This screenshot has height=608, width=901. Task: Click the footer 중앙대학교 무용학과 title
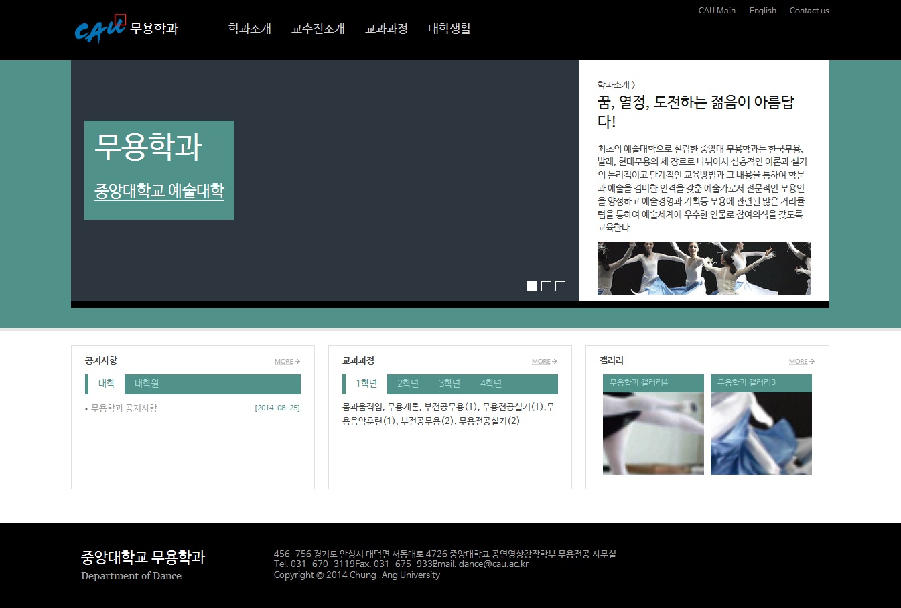pyautogui.click(x=143, y=557)
